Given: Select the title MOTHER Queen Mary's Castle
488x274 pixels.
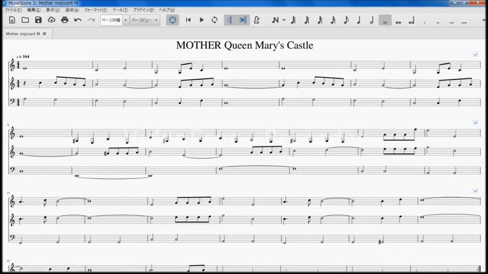Looking at the screenshot, I should click(x=245, y=45).
